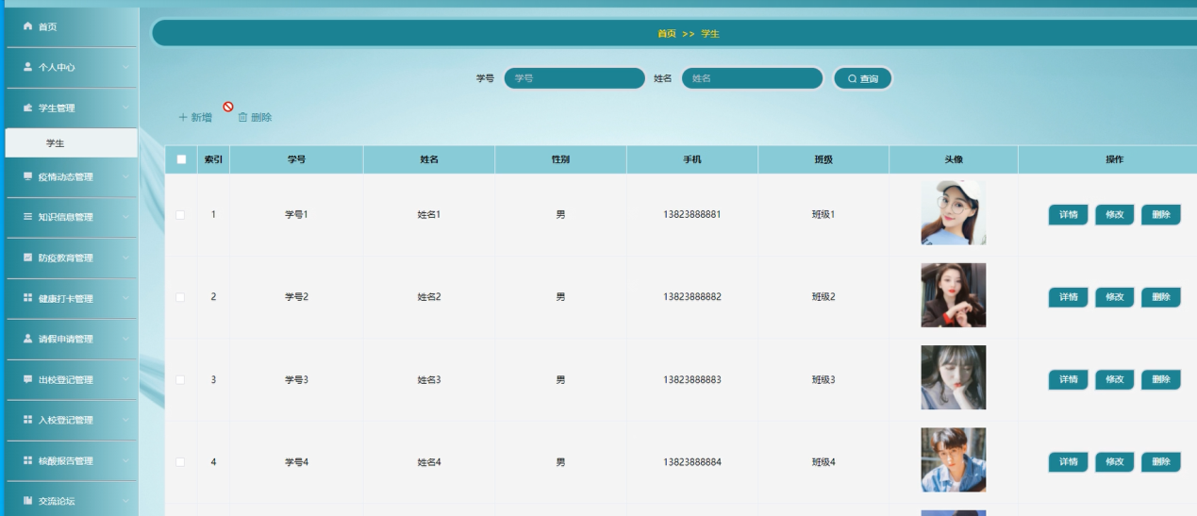The width and height of the screenshot is (1197, 516).
Task: Click the person icon beside 个人中心
Action: point(27,67)
